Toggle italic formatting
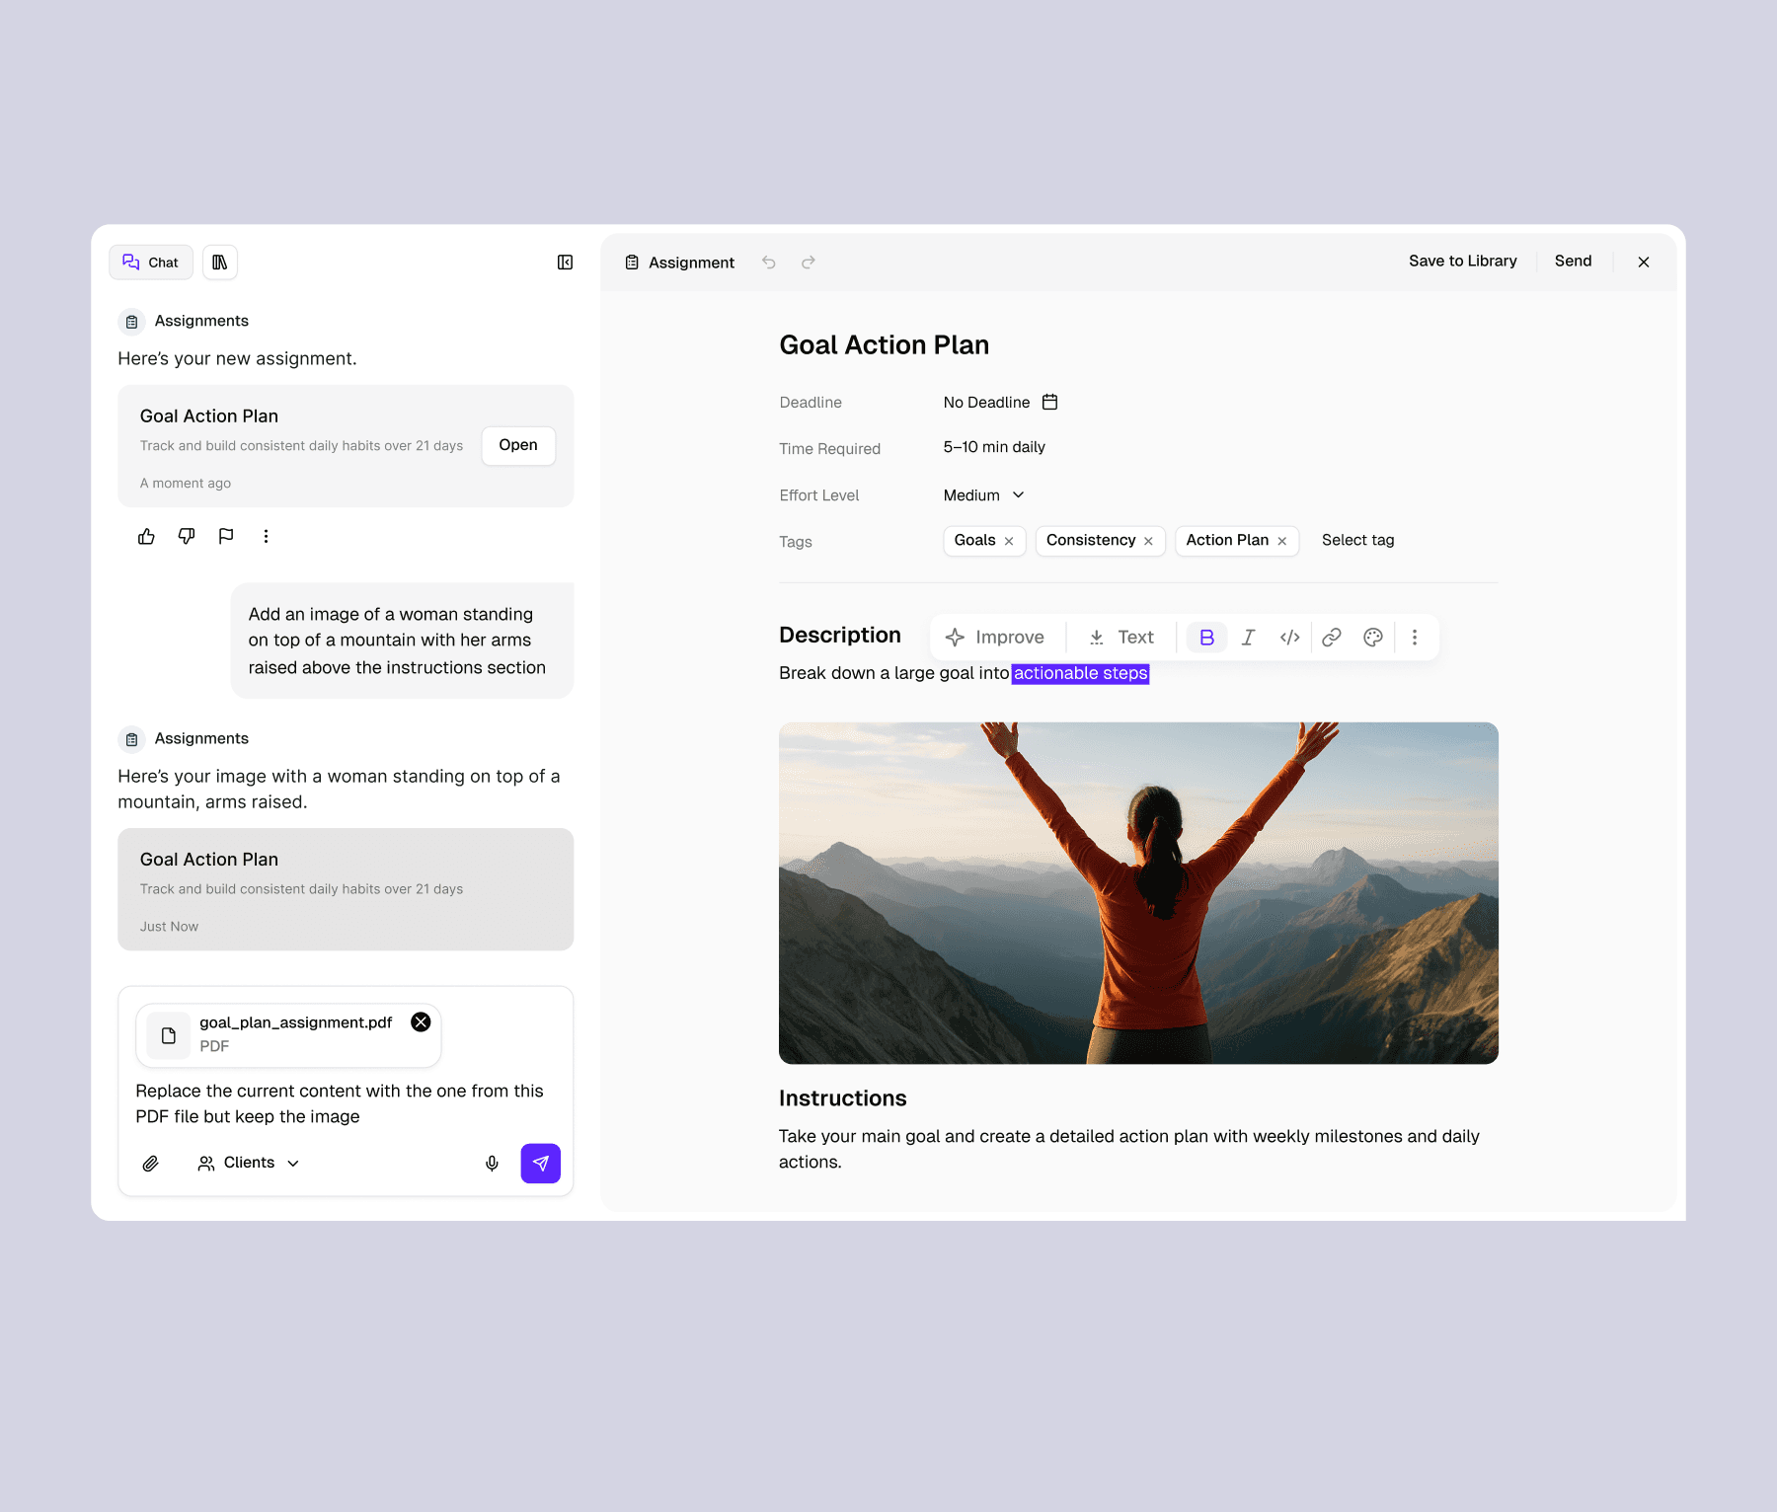The image size is (1777, 1512). tap(1248, 638)
